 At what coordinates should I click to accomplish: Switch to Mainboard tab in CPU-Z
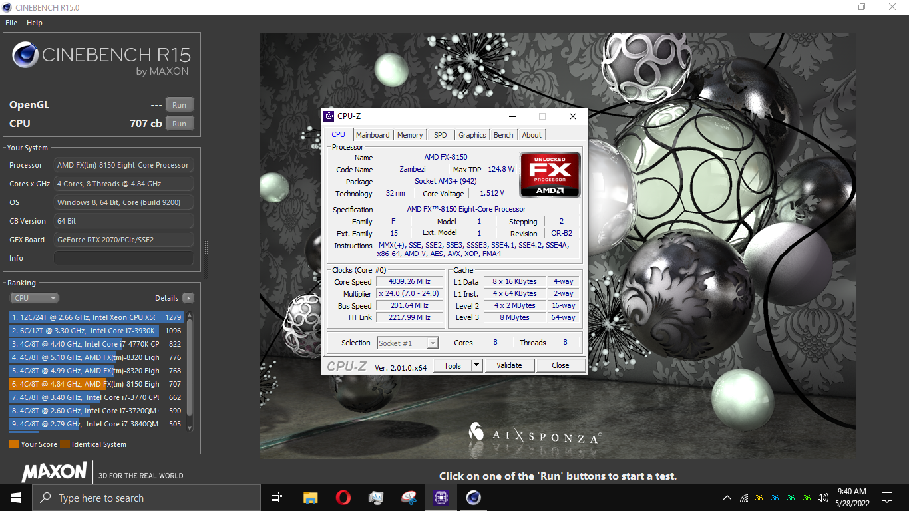(x=373, y=135)
